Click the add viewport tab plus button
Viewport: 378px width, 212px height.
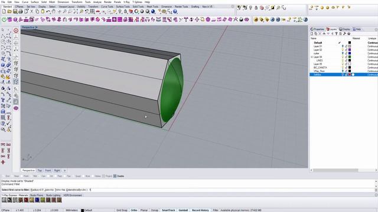[64, 170]
